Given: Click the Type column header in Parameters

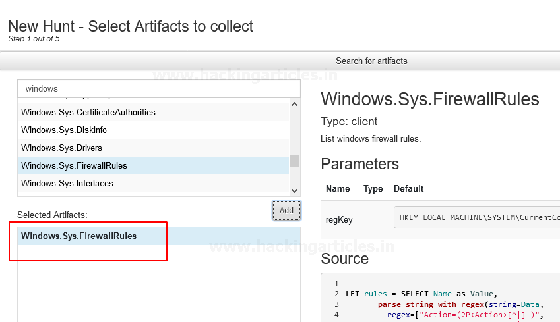Looking at the screenshot, I should pyautogui.click(x=373, y=188).
